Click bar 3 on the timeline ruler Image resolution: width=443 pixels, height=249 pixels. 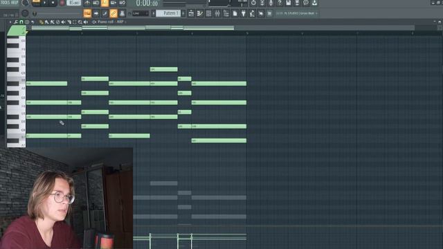[137, 33]
